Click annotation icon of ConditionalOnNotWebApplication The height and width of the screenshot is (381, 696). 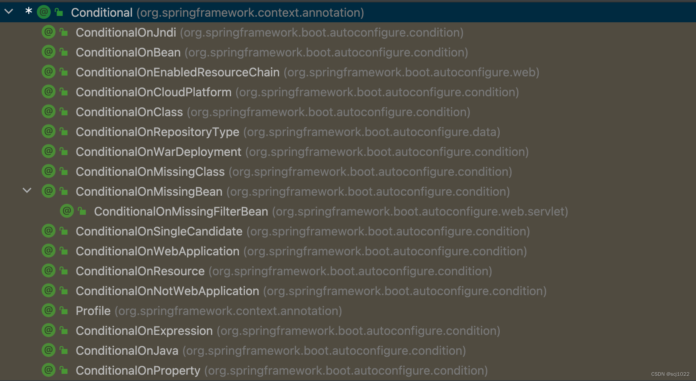tap(49, 290)
